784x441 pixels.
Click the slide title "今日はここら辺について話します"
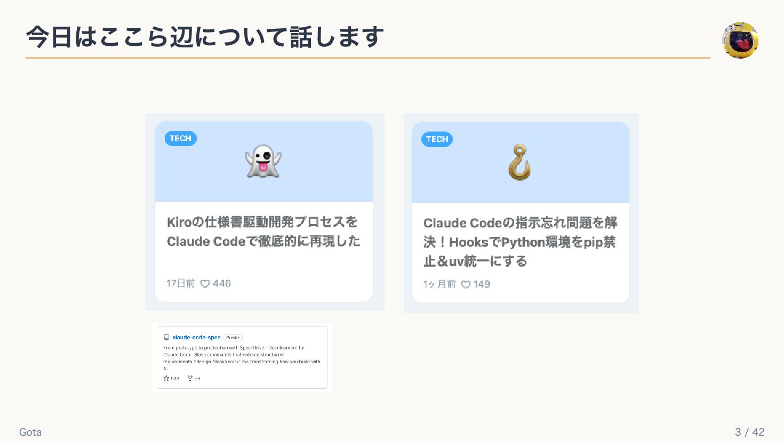(205, 37)
